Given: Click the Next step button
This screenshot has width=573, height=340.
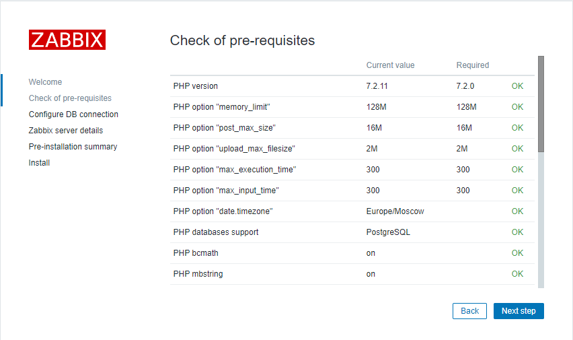Looking at the screenshot, I should [519, 311].
